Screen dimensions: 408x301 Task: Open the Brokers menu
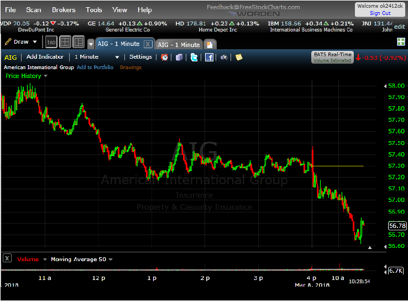coord(64,10)
